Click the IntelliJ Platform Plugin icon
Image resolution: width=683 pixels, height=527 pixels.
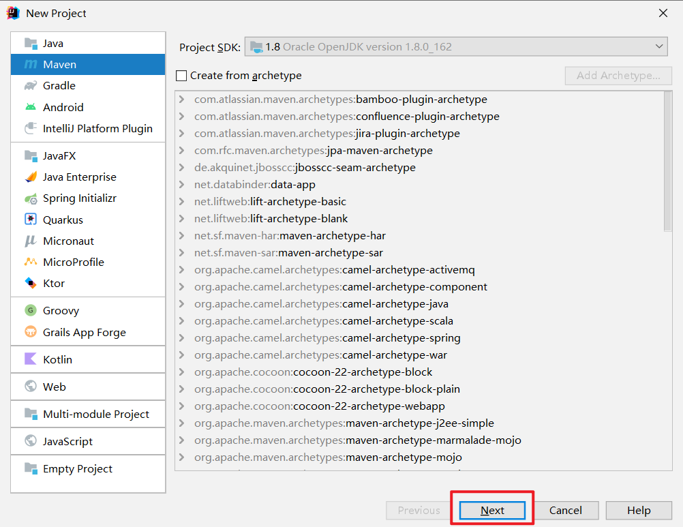31,128
